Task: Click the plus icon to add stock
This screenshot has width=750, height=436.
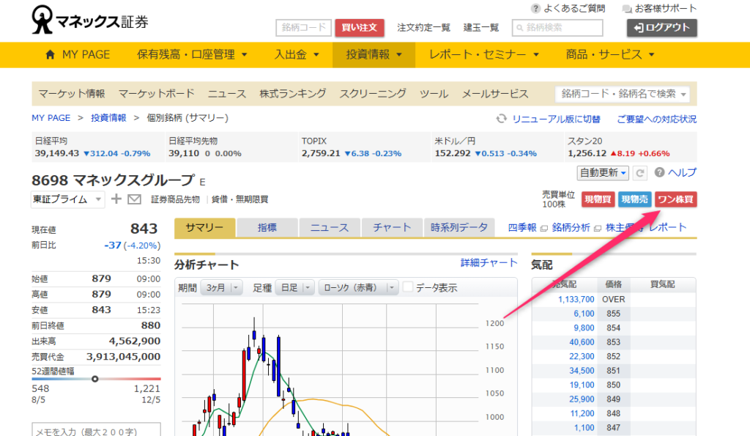Action: click(116, 199)
